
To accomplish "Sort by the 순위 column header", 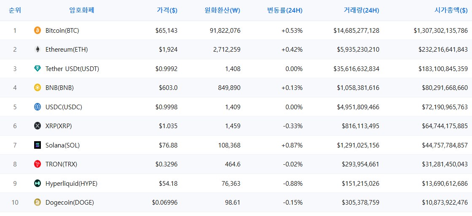I will click(15, 11).
